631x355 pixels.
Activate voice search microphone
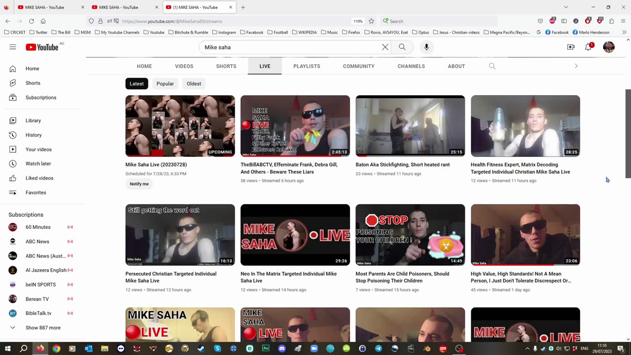426,47
